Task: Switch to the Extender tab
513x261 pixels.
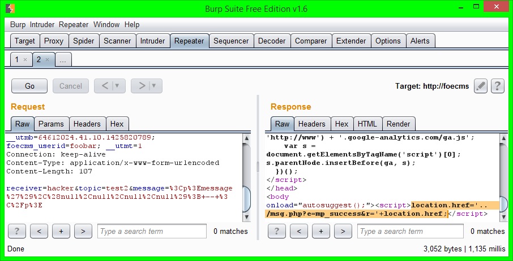Action: tap(351, 41)
